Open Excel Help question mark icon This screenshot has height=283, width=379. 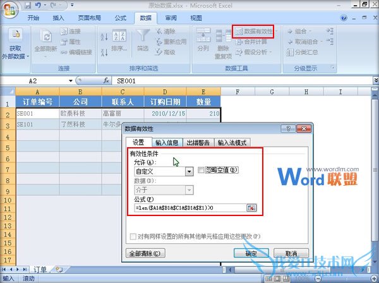344,18
